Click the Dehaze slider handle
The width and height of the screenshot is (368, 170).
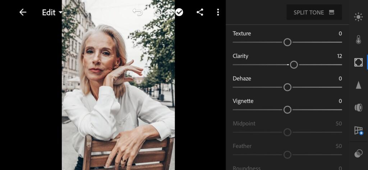(x=287, y=87)
